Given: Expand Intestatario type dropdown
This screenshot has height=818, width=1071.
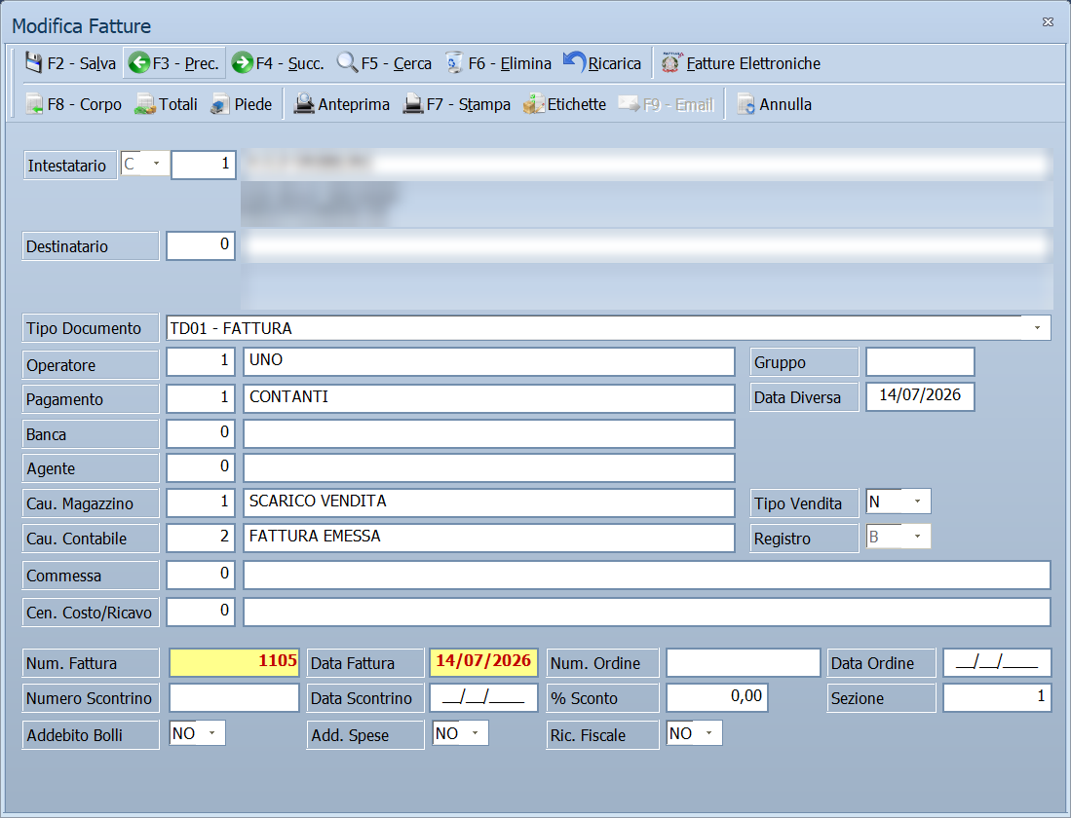Looking at the screenshot, I should 157,164.
